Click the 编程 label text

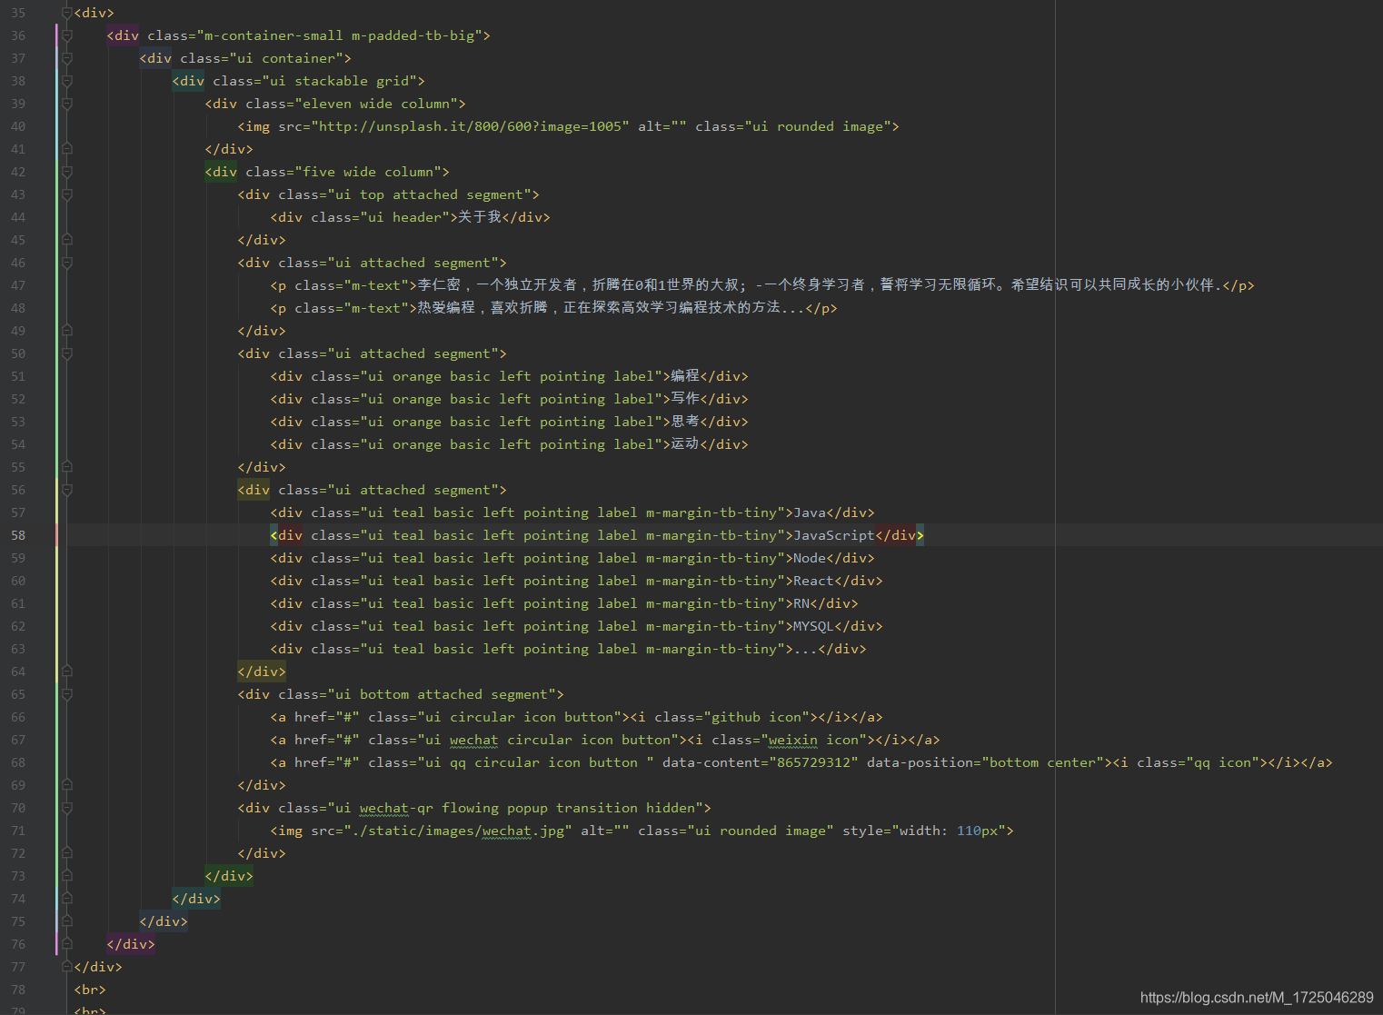tap(685, 376)
